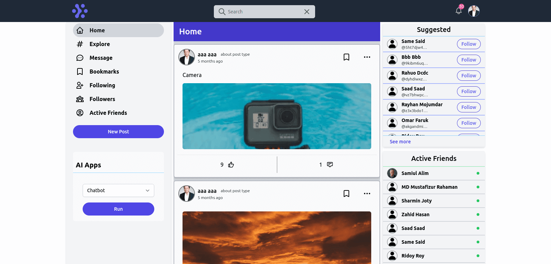Click Omar Faruk's avatar icon
The image size is (551, 264).
(x=392, y=123)
